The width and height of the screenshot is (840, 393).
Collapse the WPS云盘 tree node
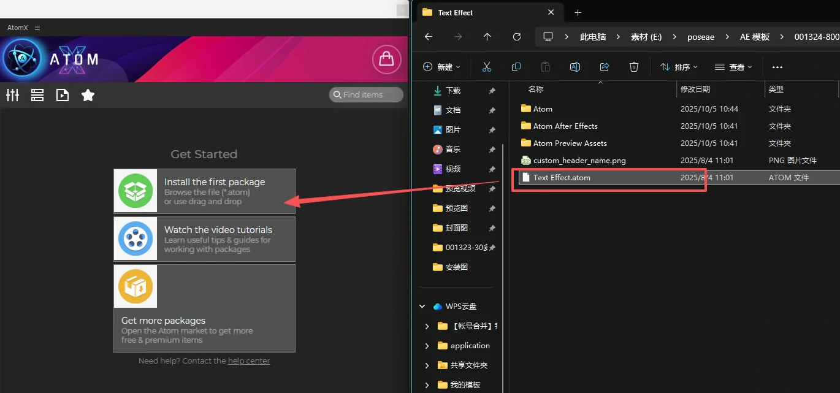[x=422, y=306]
